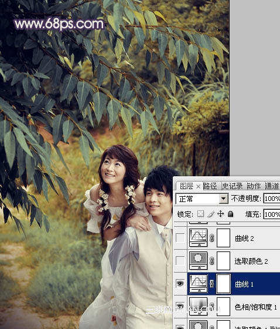Toggle lock transparent pixels icon

[200, 214]
